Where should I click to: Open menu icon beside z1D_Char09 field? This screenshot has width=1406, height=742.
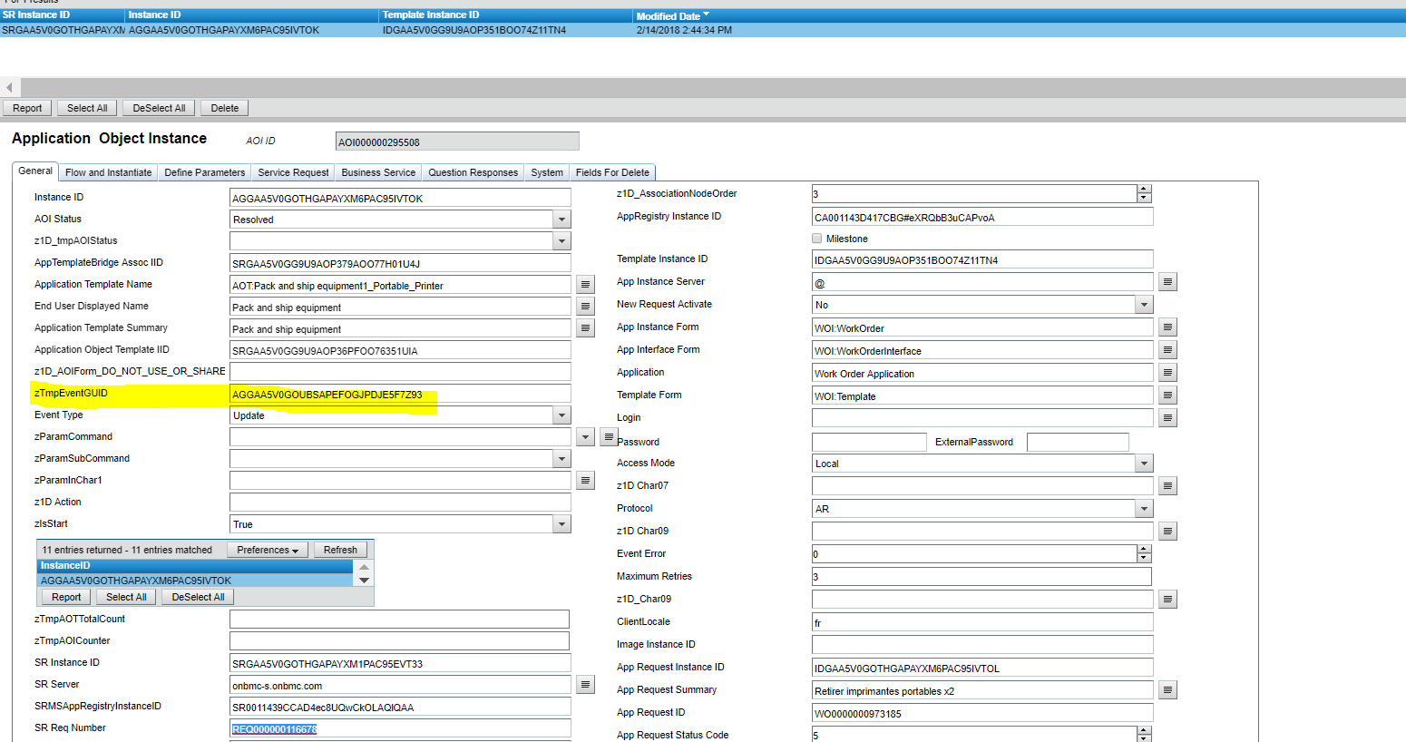(1168, 600)
